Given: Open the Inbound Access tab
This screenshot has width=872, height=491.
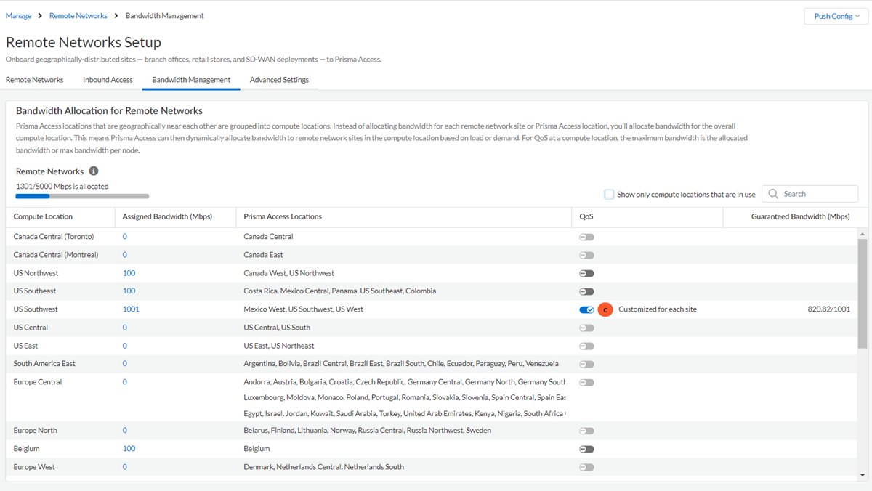Looking at the screenshot, I should pyautogui.click(x=108, y=80).
